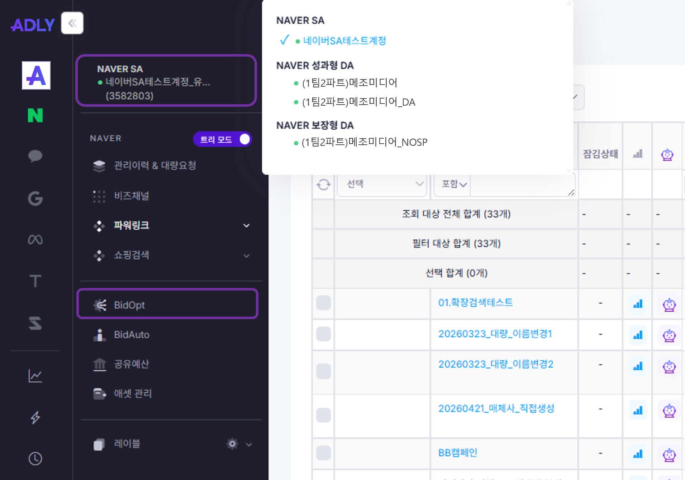
Task: Open campaign 01.확장검색테스트
Action: (x=475, y=303)
